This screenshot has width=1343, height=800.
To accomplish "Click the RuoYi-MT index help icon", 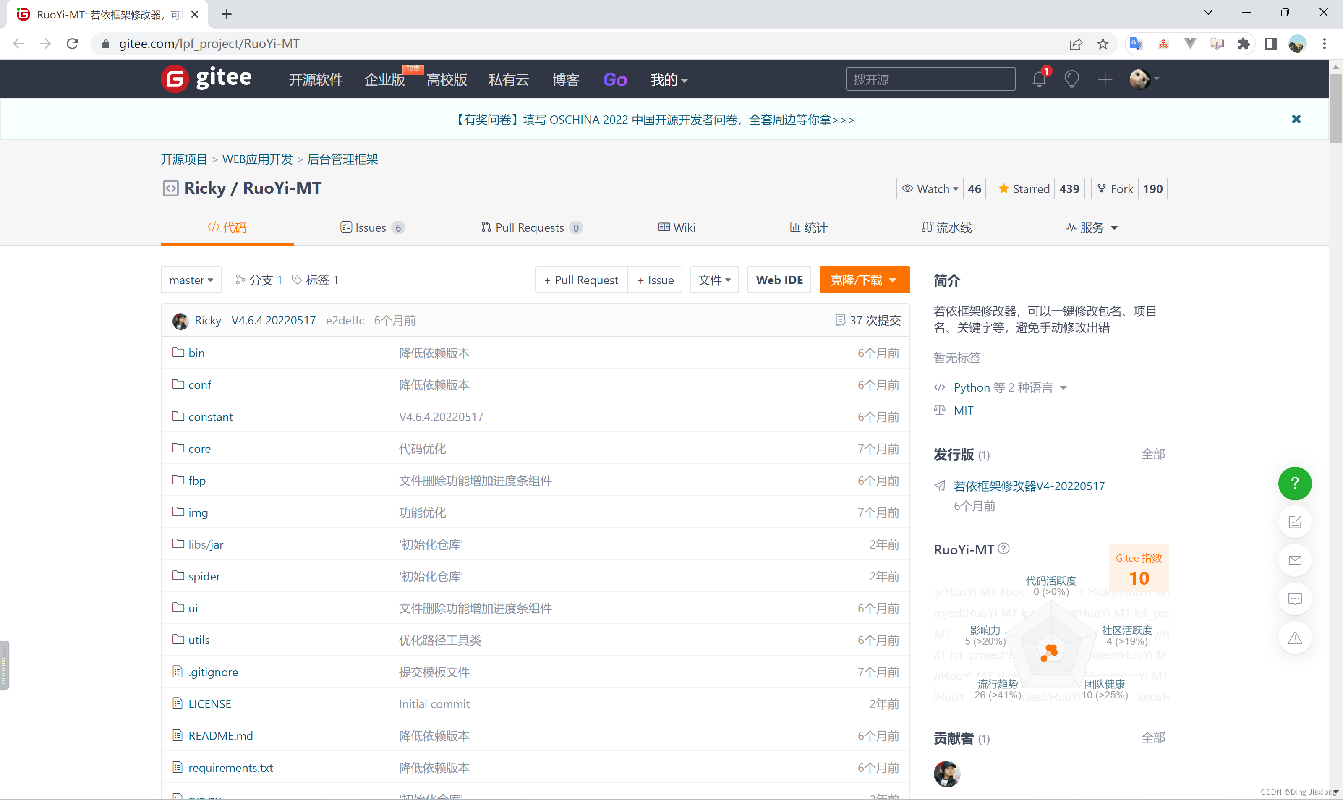I will coord(1003,549).
